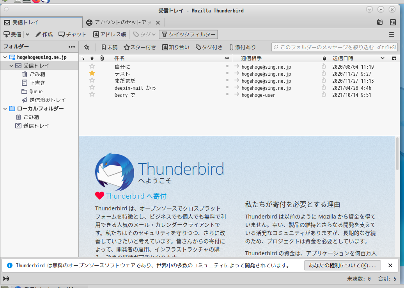
Task: Collapse the ローカルフォルダー tree
Action: pyautogui.click(x=5, y=108)
